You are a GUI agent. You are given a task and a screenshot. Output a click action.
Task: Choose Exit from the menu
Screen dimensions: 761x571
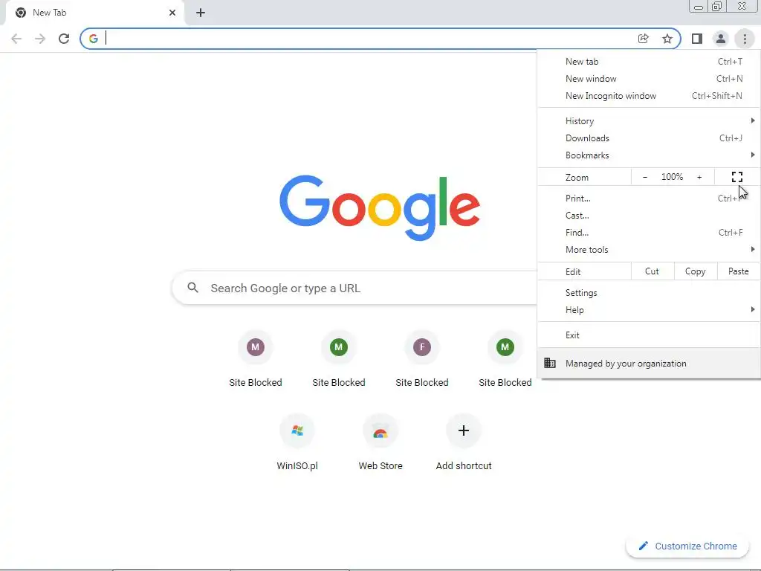(649, 335)
